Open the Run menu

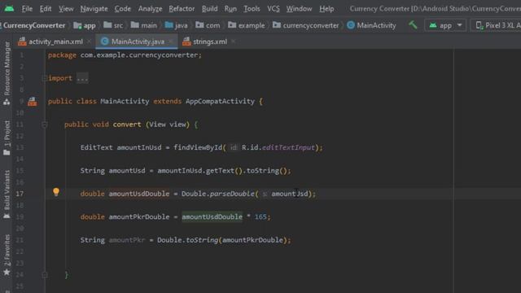[230, 9]
